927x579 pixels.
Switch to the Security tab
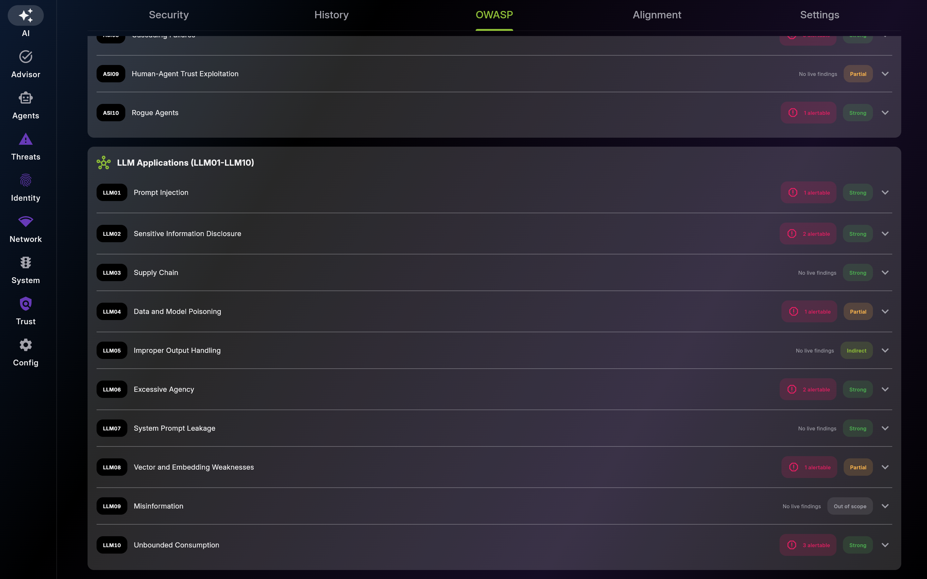coord(169,14)
